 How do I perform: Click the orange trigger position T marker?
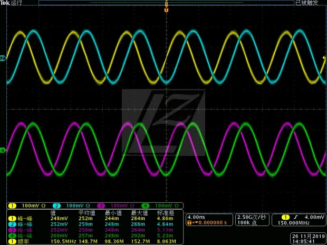click(x=166, y=10)
